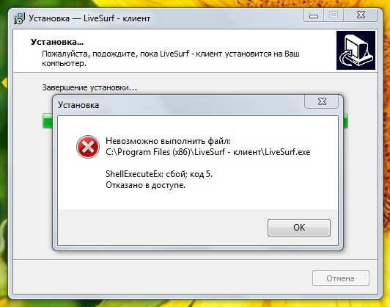This screenshot has width=390, height=307.
Task: Click the 'Завершение установки…' status label
Action: point(89,87)
